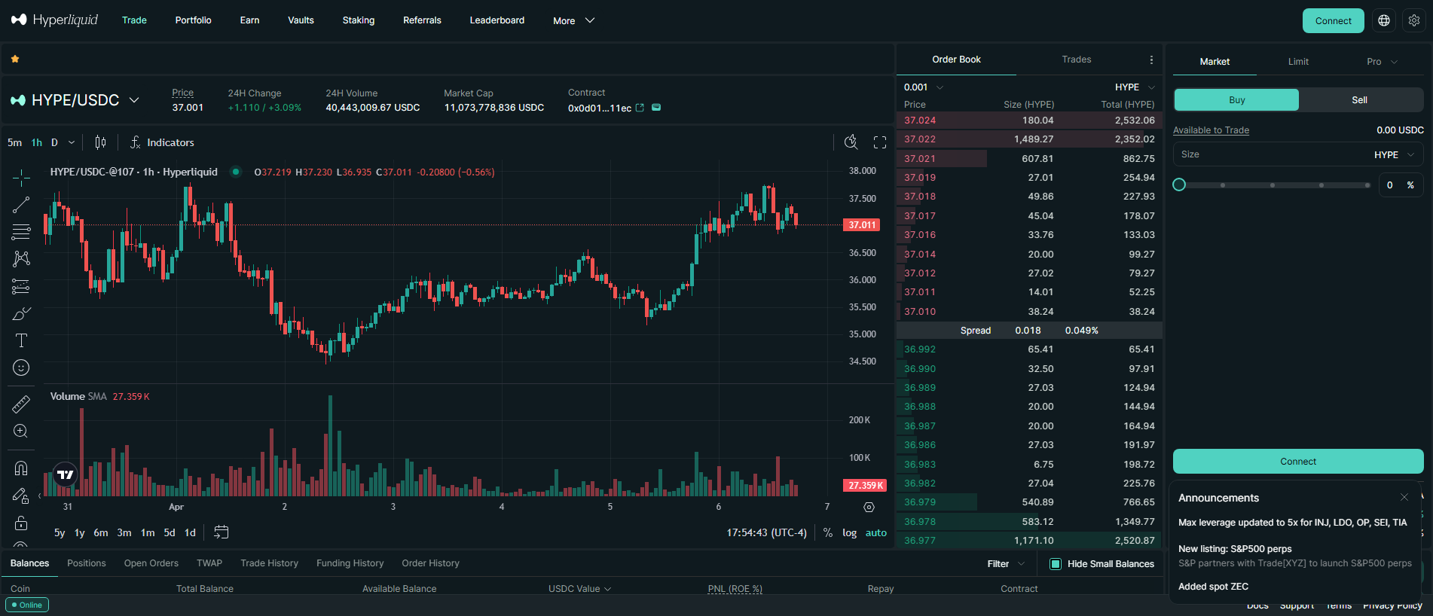Image resolution: width=1433 pixels, height=616 pixels.
Task: Click the favorite star icon
Action: pos(15,59)
